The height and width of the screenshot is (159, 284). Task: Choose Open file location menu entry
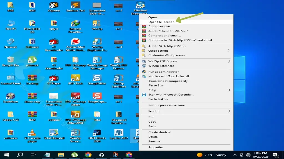186,22
